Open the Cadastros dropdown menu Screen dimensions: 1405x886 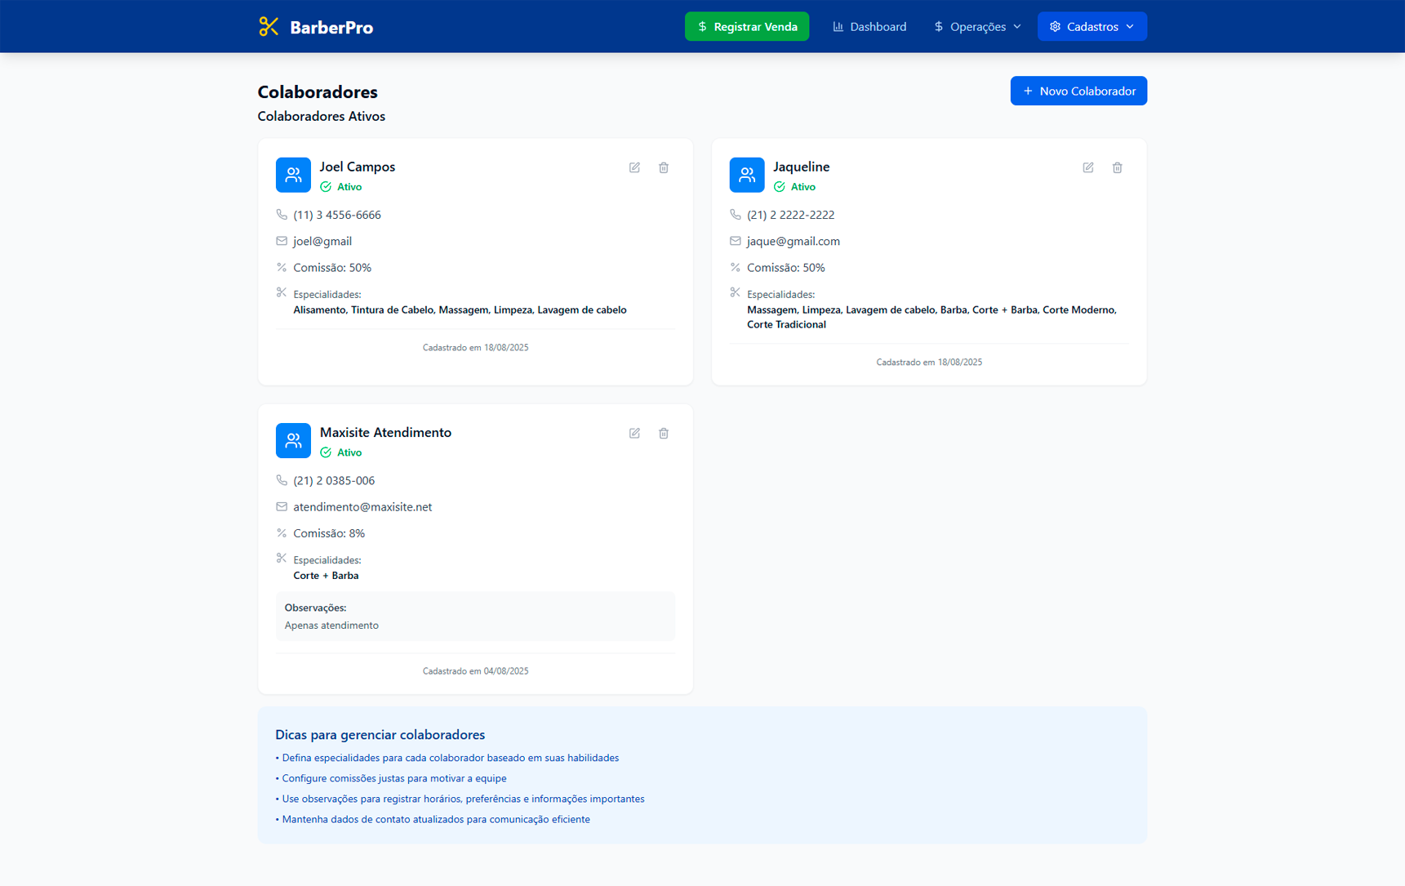(x=1092, y=27)
